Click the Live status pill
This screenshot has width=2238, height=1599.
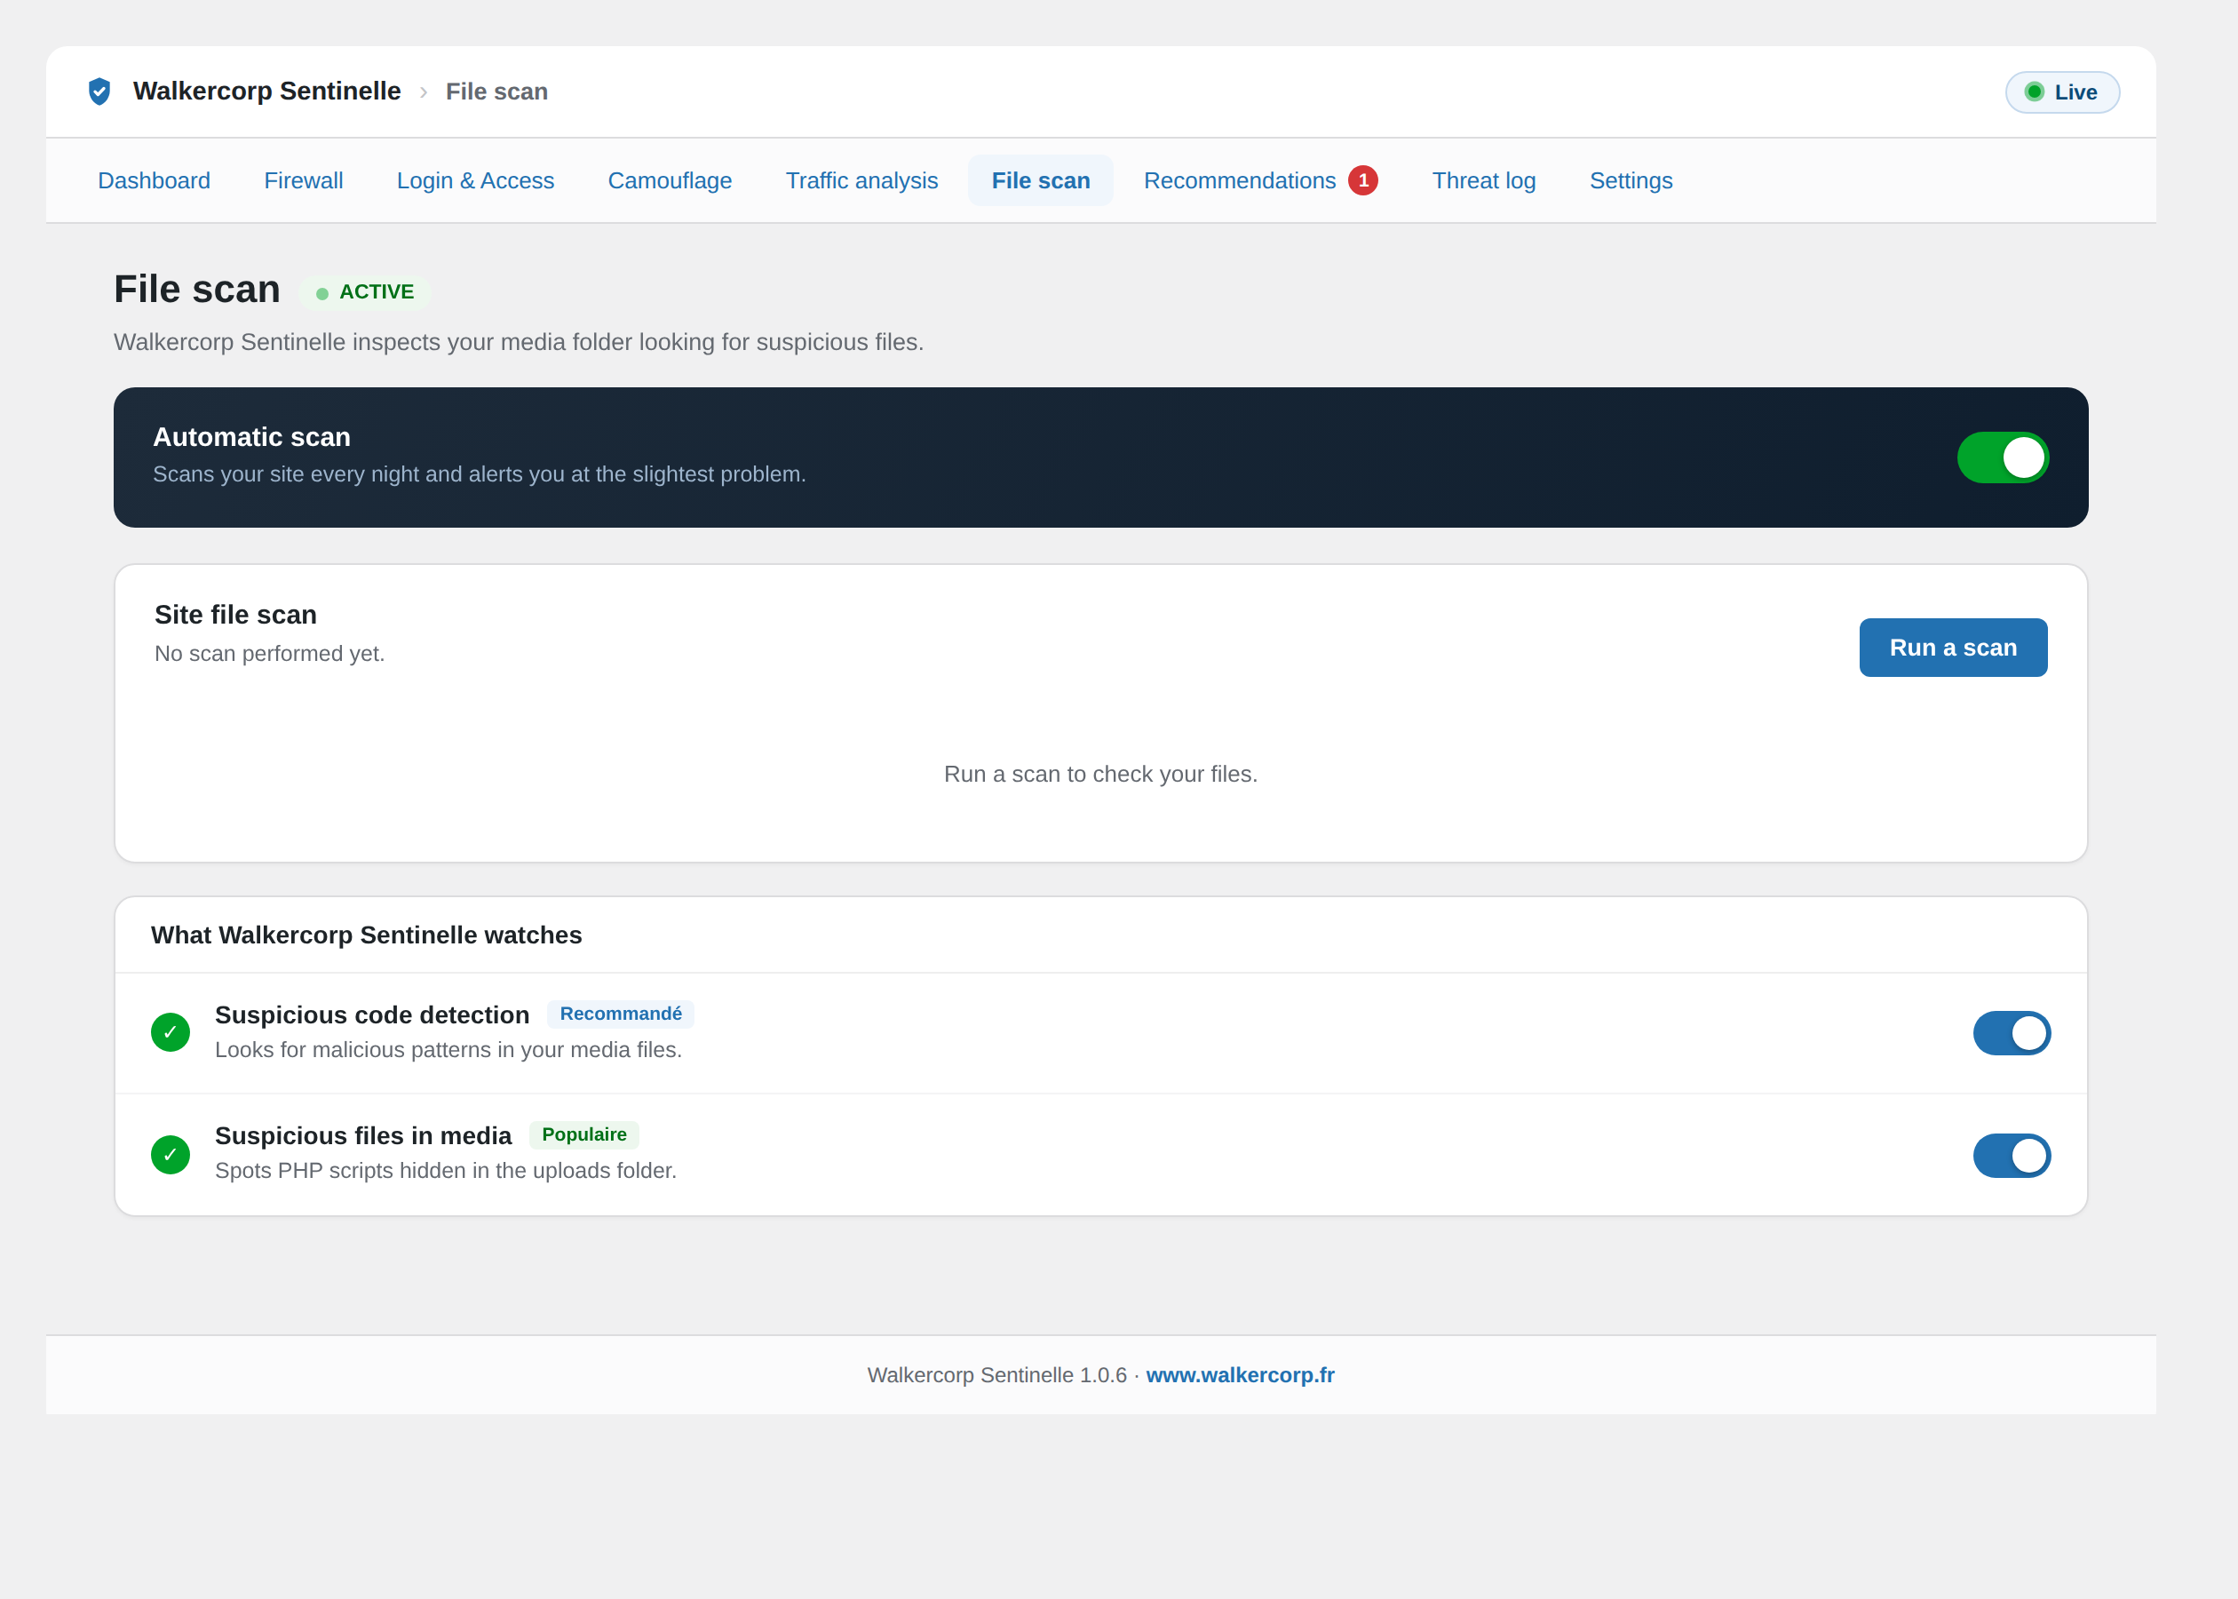point(2062,91)
